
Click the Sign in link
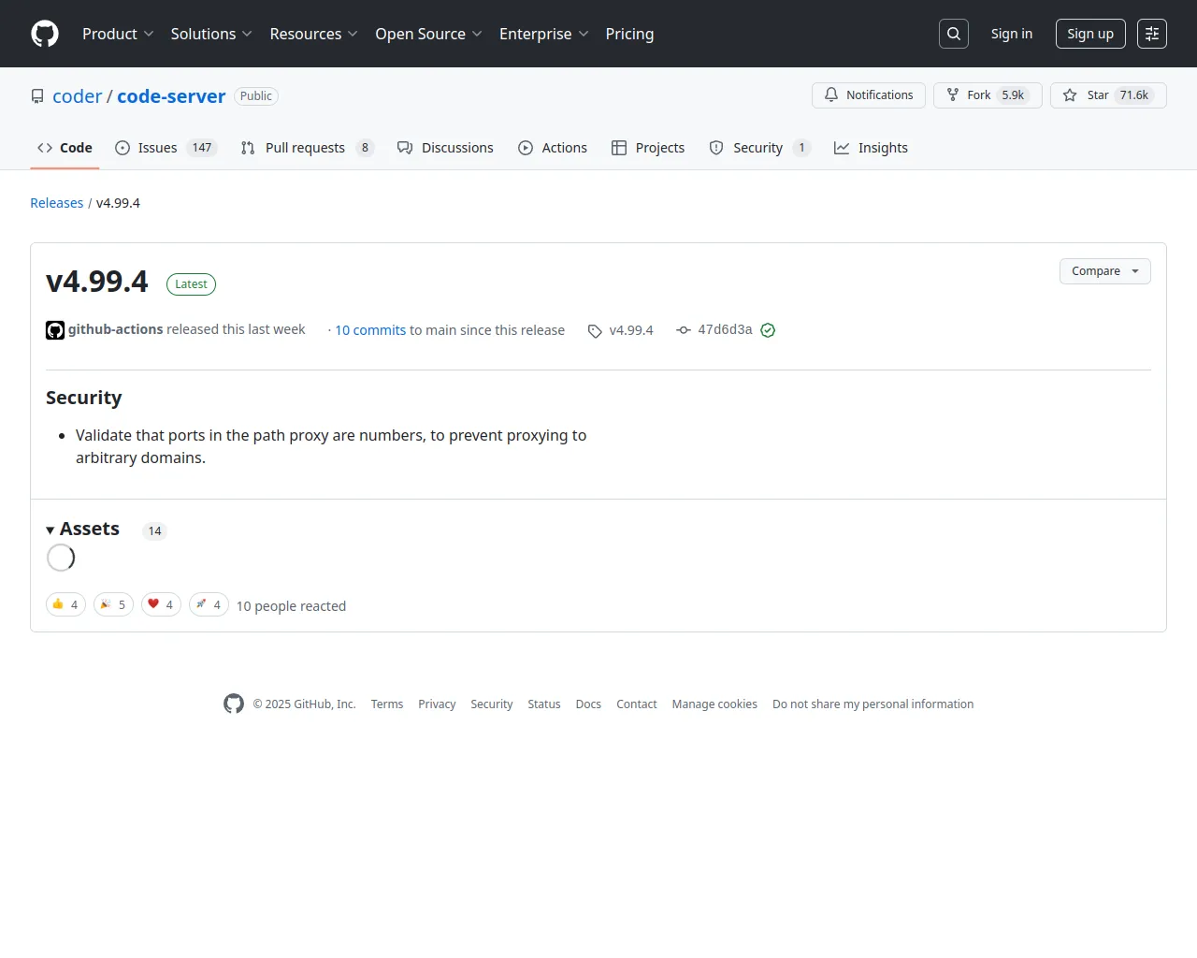[1012, 34]
